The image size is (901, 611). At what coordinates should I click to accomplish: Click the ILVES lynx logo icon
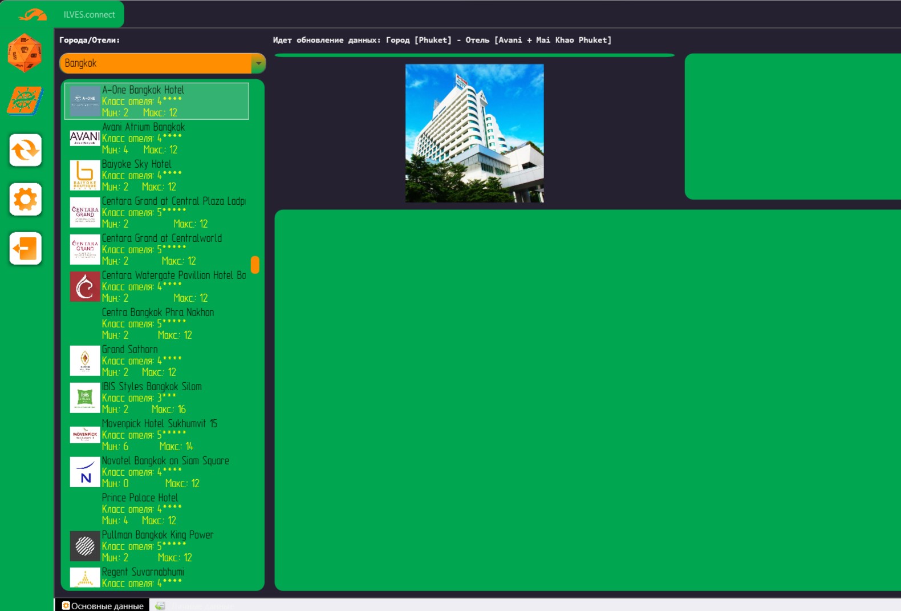[33, 14]
